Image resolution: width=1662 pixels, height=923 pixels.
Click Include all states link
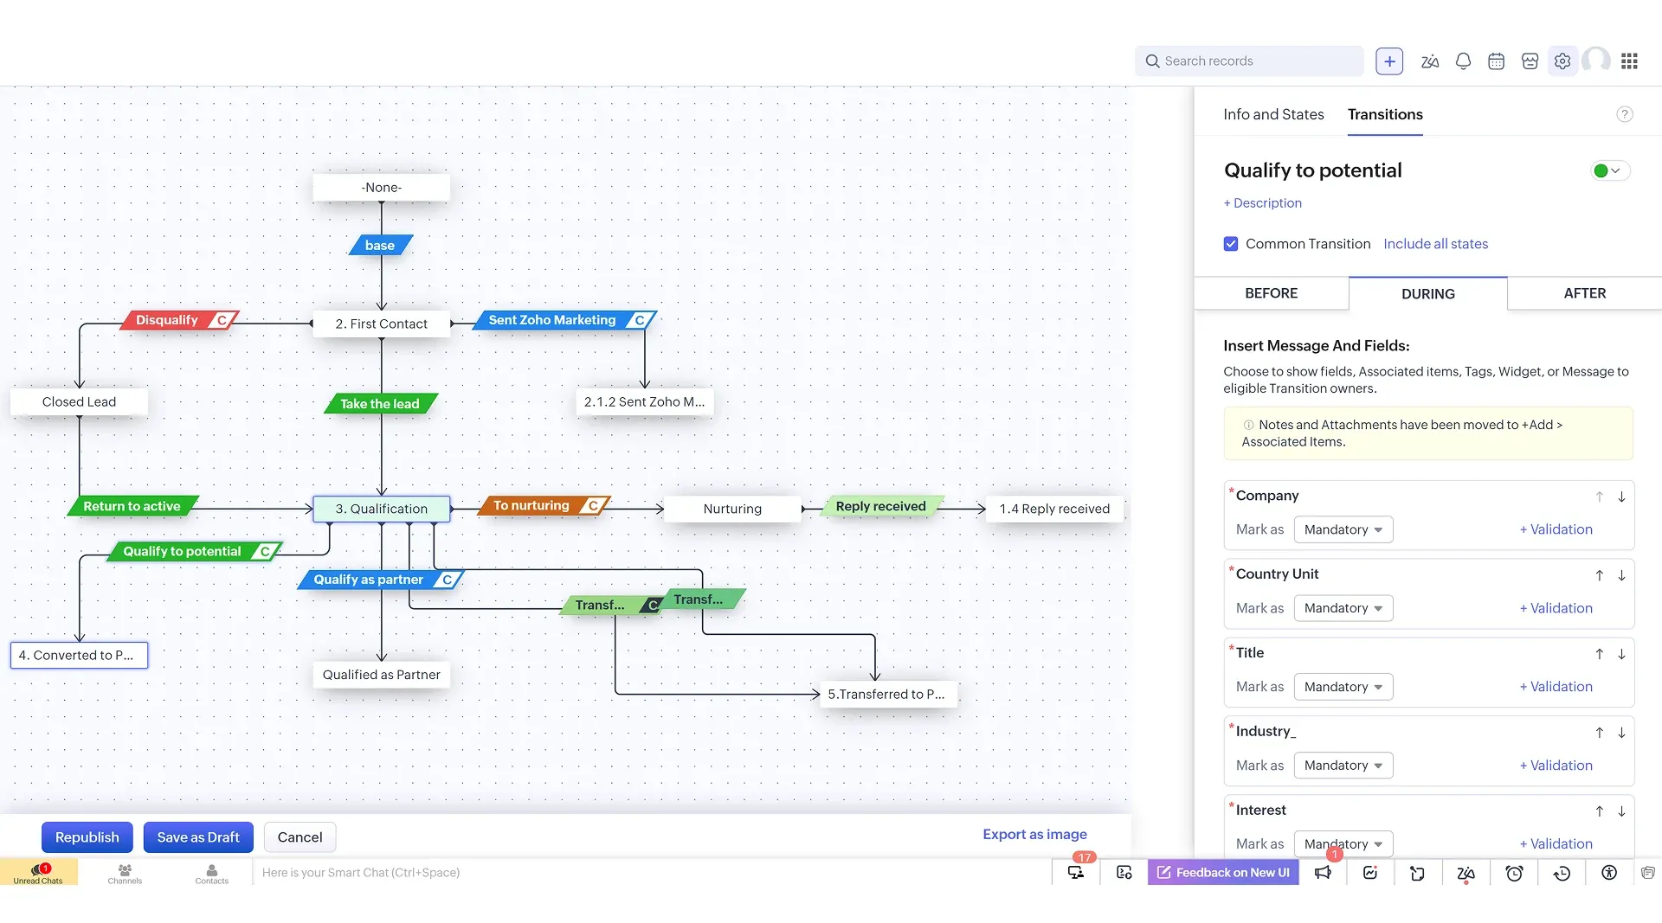tap(1435, 244)
